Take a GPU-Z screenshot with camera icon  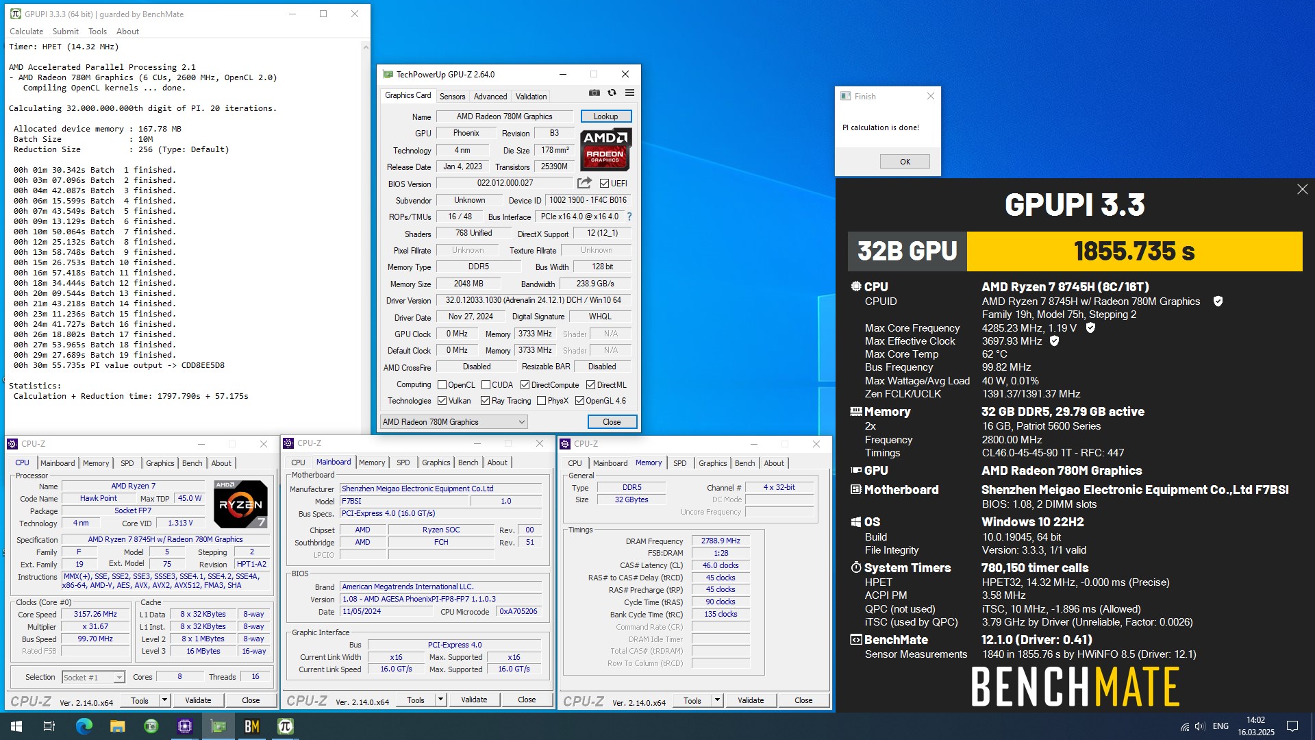click(594, 92)
